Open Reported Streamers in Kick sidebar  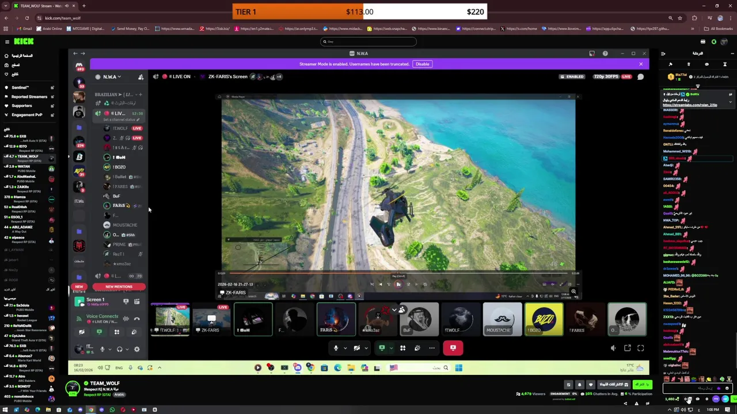pos(29,97)
